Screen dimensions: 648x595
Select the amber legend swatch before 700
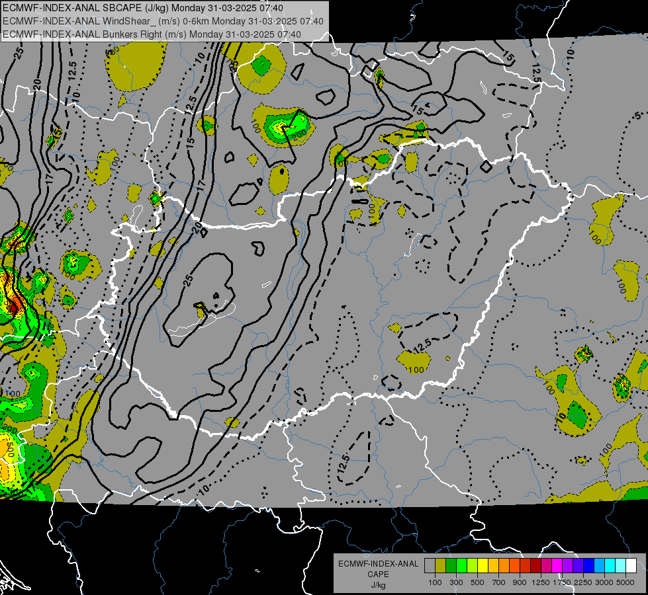(493, 566)
